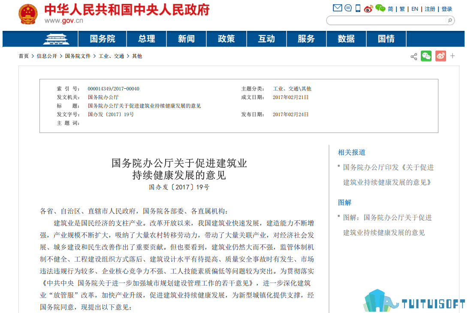Open the mail envelope icon

pyautogui.click(x=337, y=8)
